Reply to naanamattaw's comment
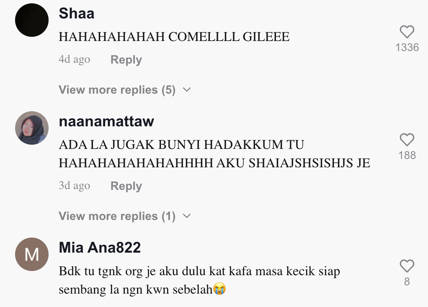The height and width of the screenshot is (307, 428). click(x=126, y=186)
